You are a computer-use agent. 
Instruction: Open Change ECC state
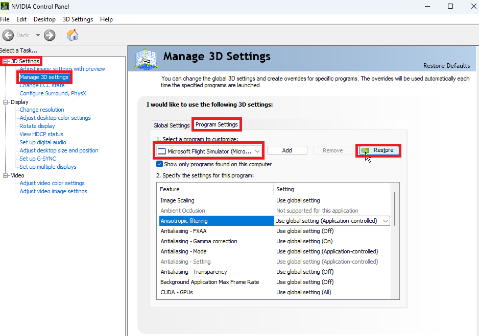tap(42, 85)
